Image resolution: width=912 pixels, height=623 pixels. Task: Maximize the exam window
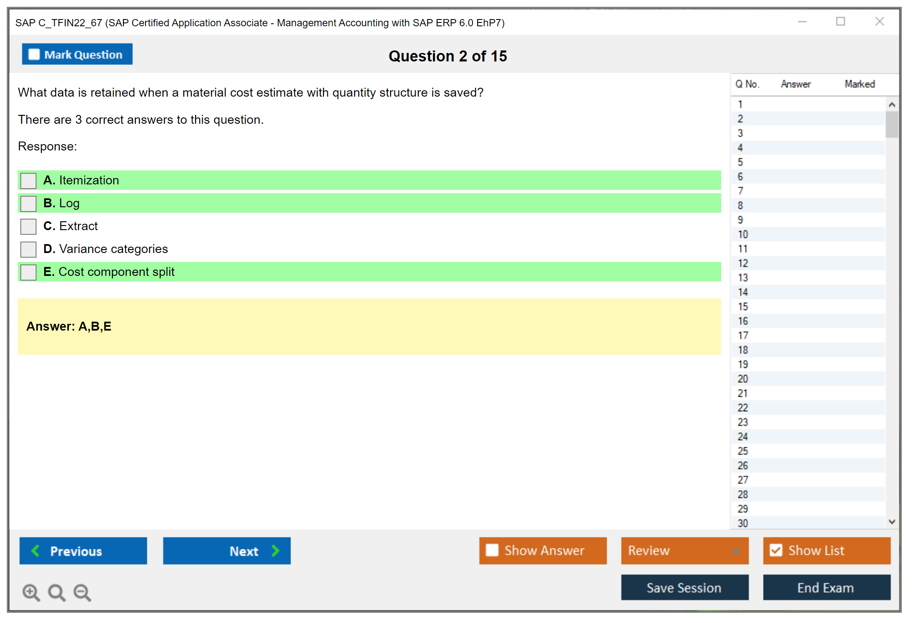coord(840,22)
